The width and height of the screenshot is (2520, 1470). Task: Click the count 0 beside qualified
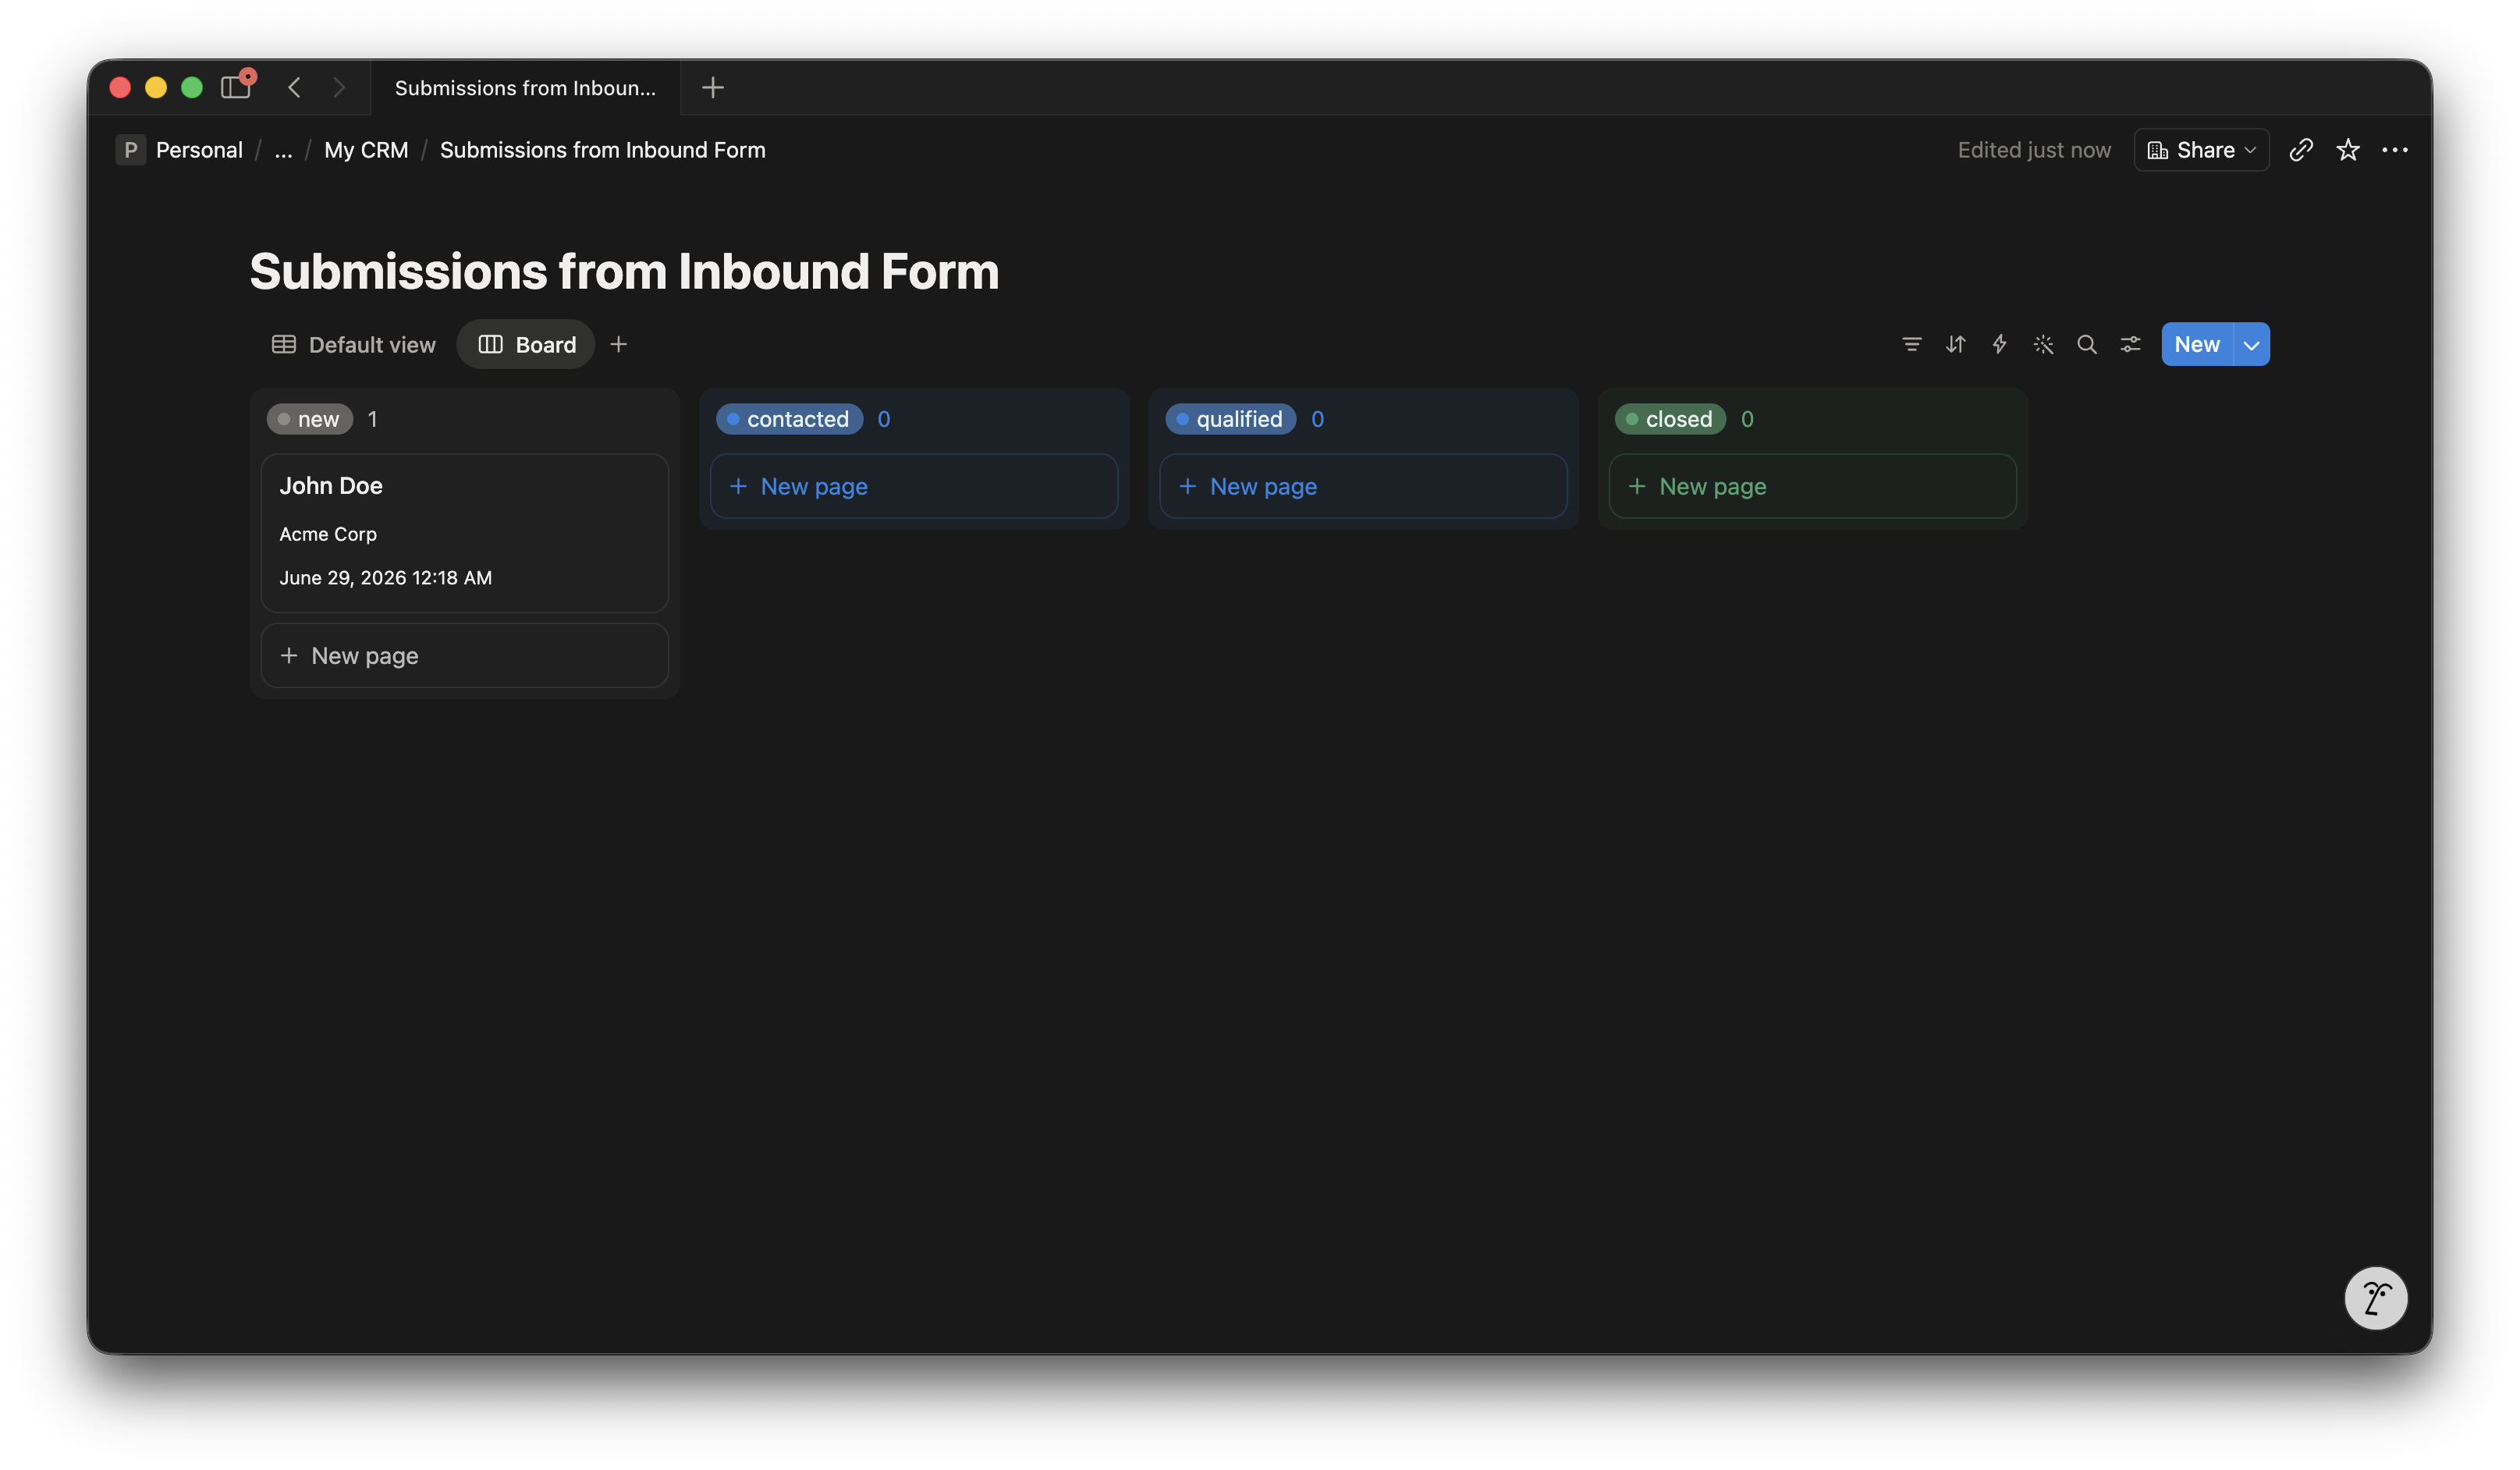pos(1317,420)
